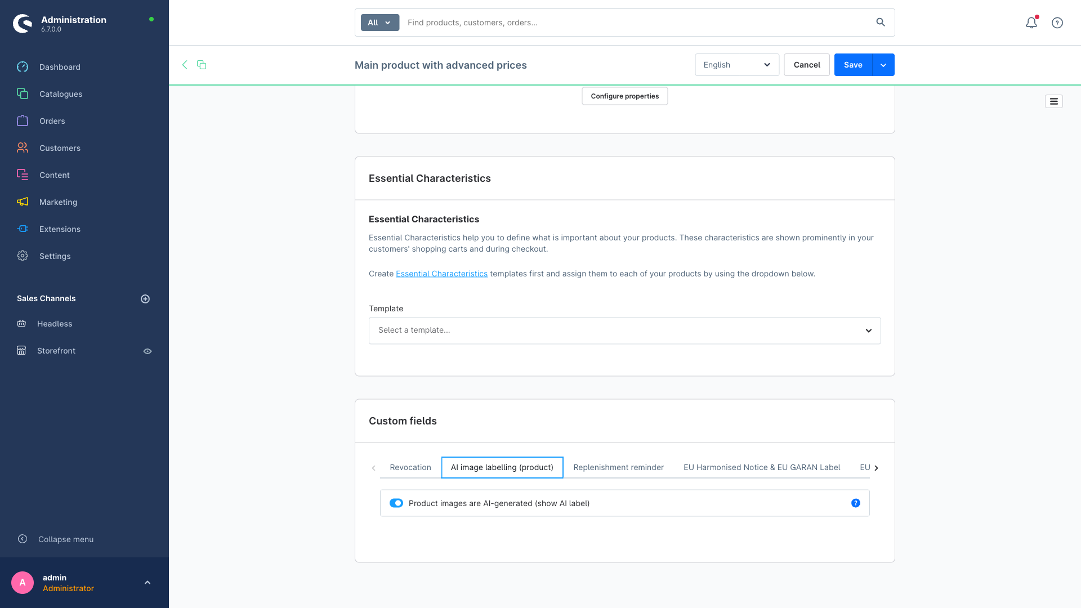Click the Content layout icon
This screenshot has width=1081, height=608.
click(23, 175)
